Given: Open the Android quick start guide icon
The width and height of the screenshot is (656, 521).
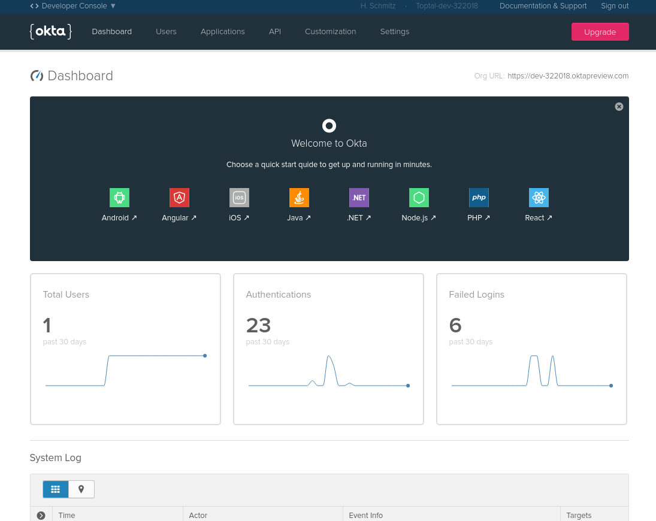Looking at the screenshot, I should tap(119, 198).
